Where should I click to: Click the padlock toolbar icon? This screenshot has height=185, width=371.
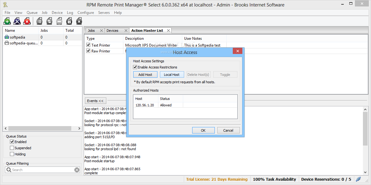[x=69, y=21]
